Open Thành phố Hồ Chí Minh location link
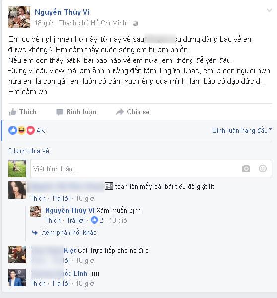This screenshot has width=277, height=298. pos(92,23)
